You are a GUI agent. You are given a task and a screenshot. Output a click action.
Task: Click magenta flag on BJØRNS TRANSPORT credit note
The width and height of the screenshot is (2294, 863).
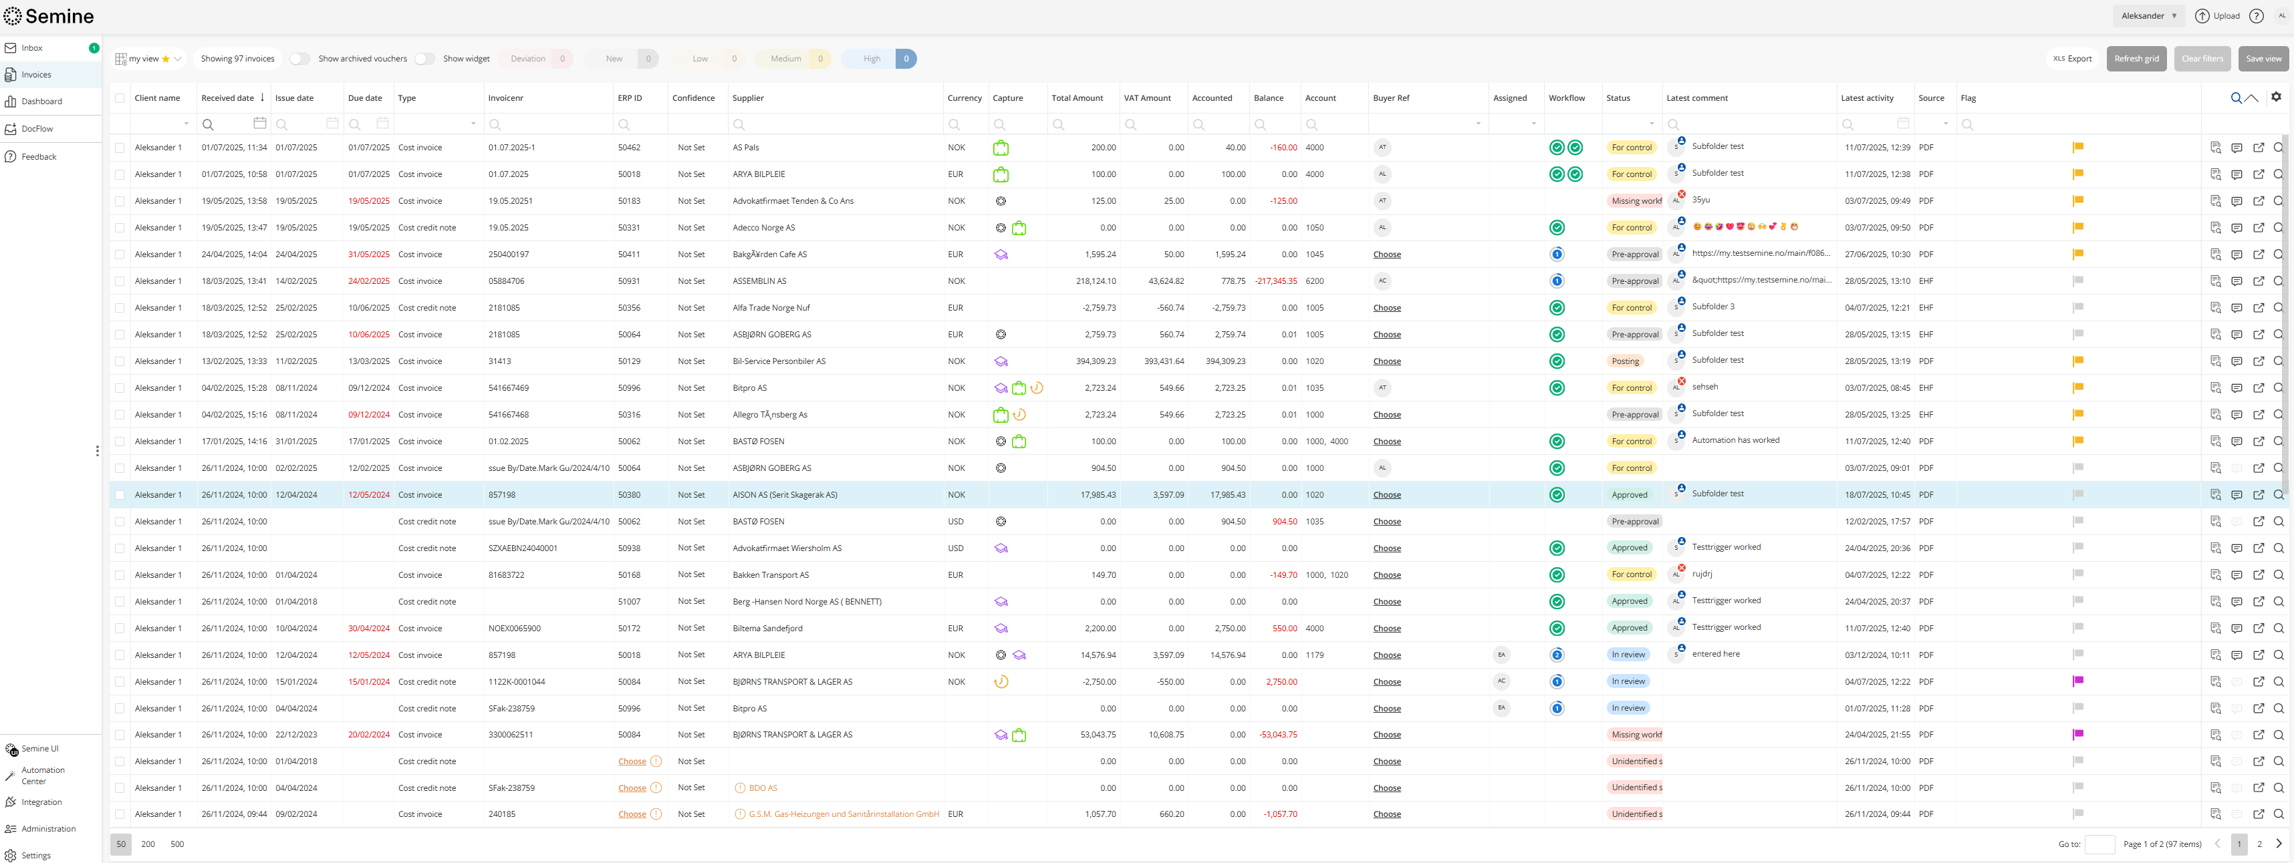(x=2077, y=681)
